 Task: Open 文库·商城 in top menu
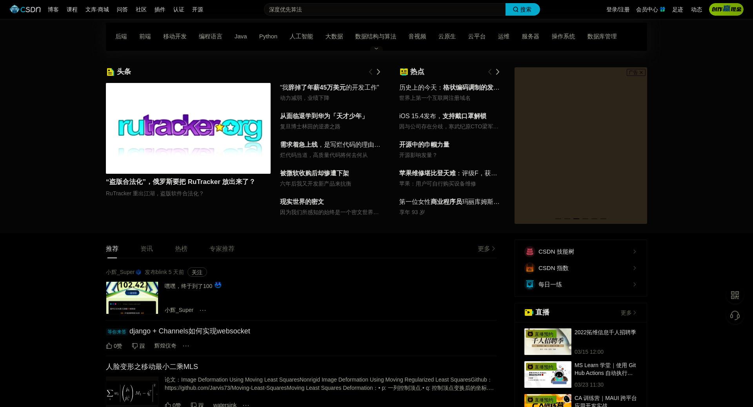click(97, 9)
